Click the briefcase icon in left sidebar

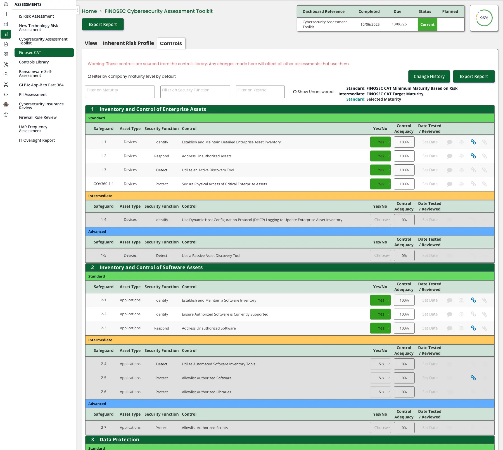pyautogui.click(x=6, y=74)
